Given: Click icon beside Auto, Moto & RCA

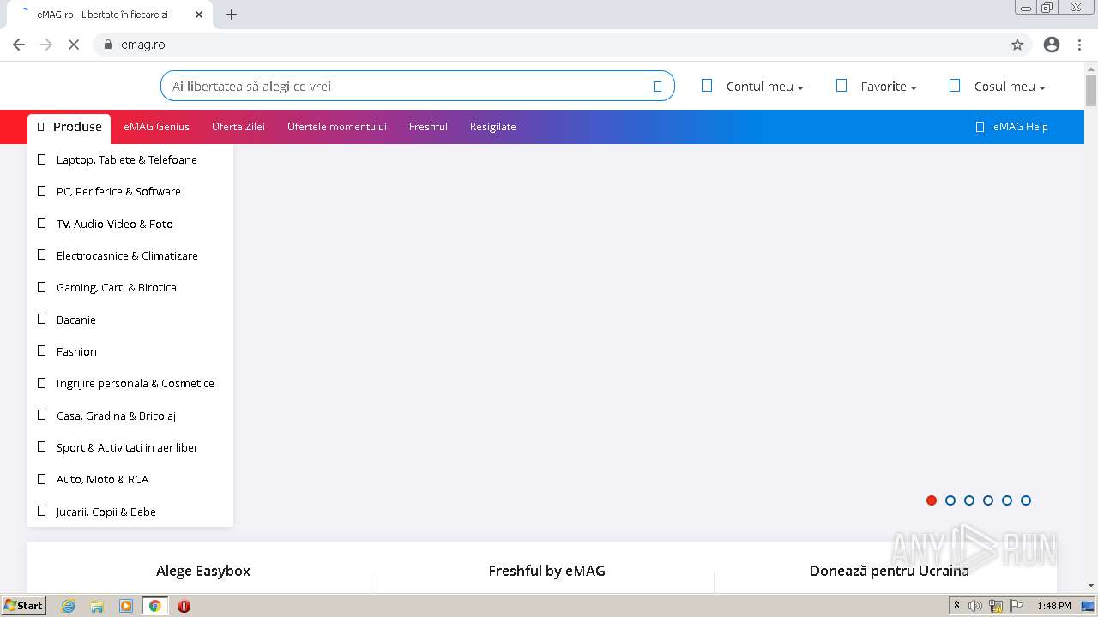Looking at the screenshot, I should coord(41,479).
